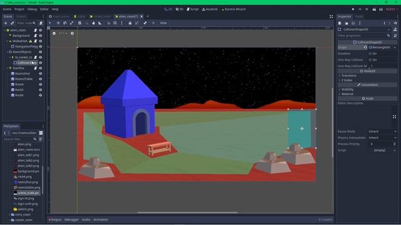Enable the Disabled checkbox

tap(370, 54)
